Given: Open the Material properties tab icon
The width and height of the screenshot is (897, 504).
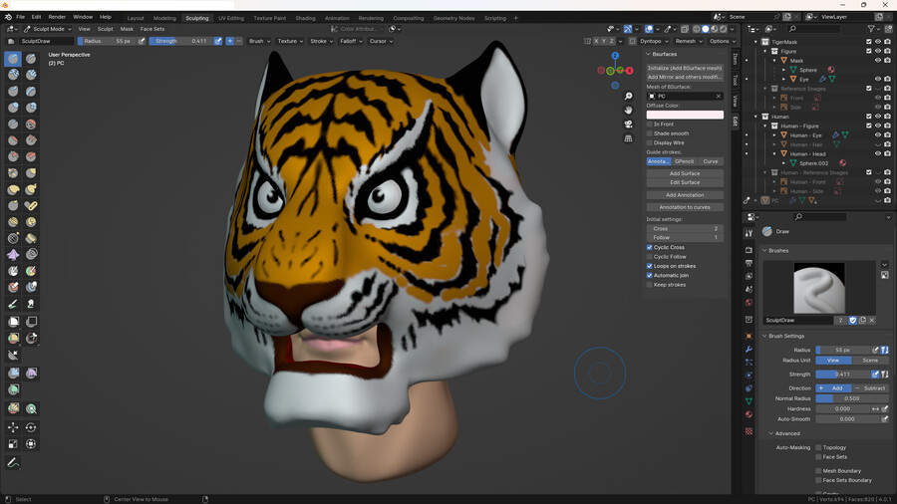Looking at the screenshot, I should coord(748,414).
